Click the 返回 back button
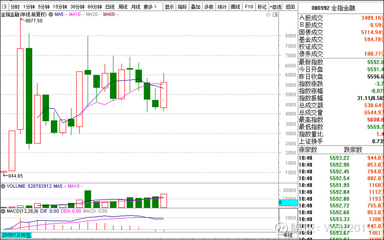This screenshot has height=240, width=384. pos(290,7)
